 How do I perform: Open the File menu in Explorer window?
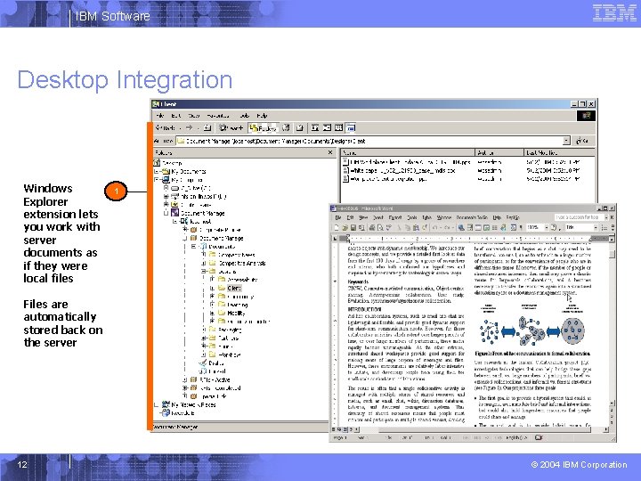(160, 116)
